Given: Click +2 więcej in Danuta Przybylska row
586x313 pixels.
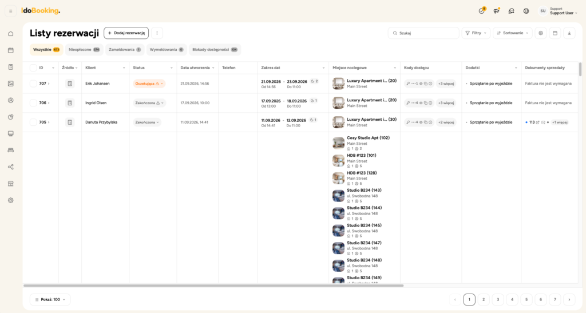Looking at the screenshot, I should (x=446, y=122).
